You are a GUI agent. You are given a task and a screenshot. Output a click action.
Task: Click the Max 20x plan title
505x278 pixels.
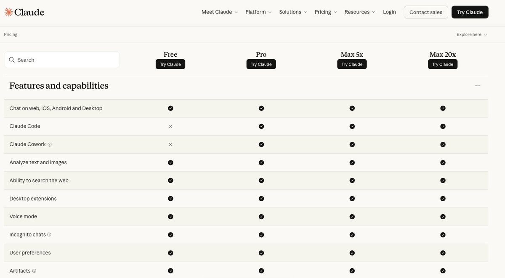443,55
